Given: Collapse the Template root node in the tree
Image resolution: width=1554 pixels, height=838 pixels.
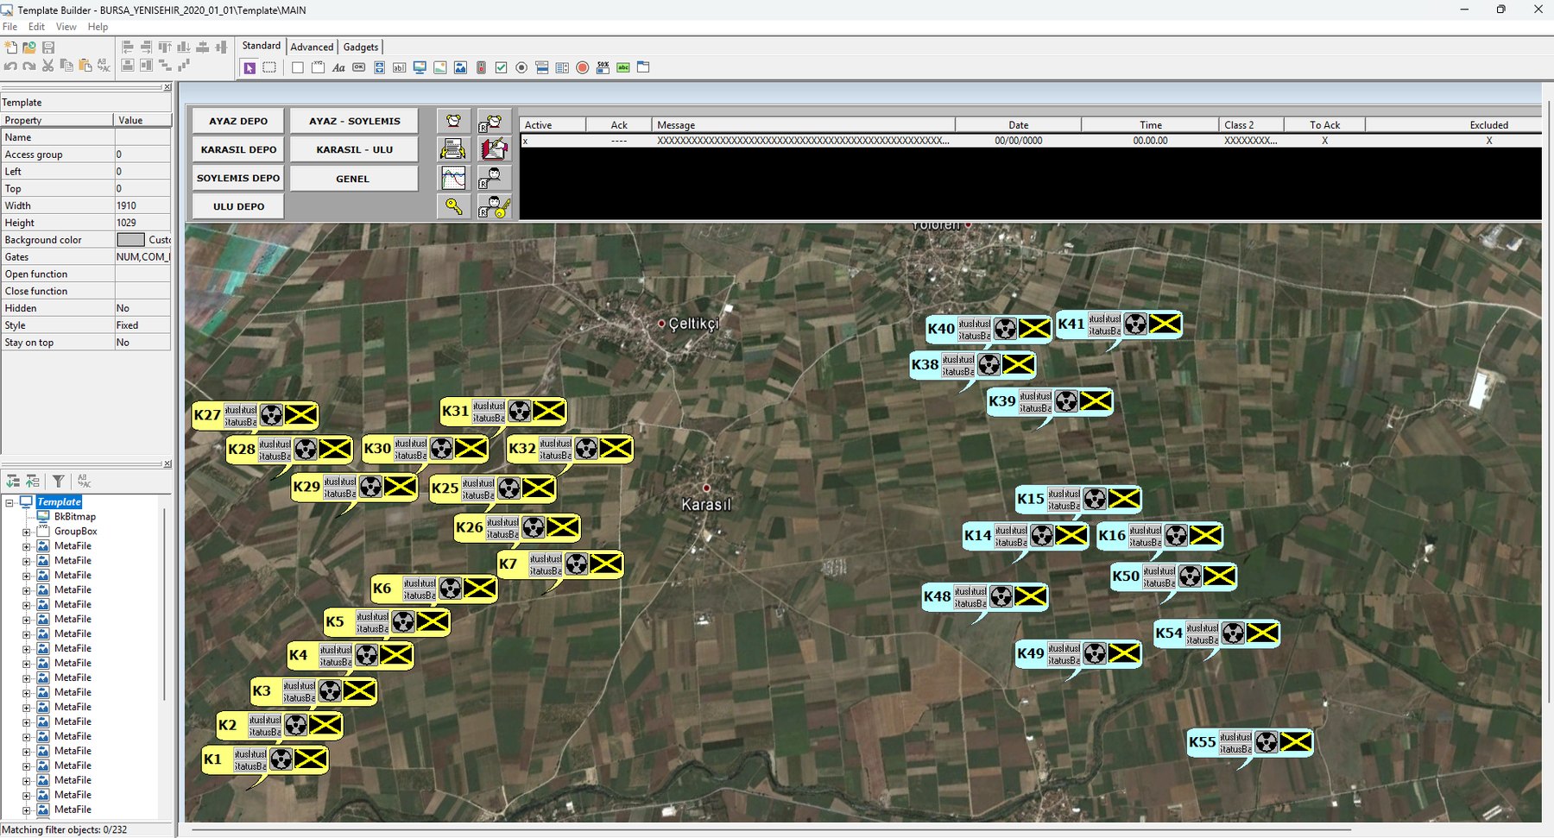Looking at the screenshot, I should pos(9,502).
